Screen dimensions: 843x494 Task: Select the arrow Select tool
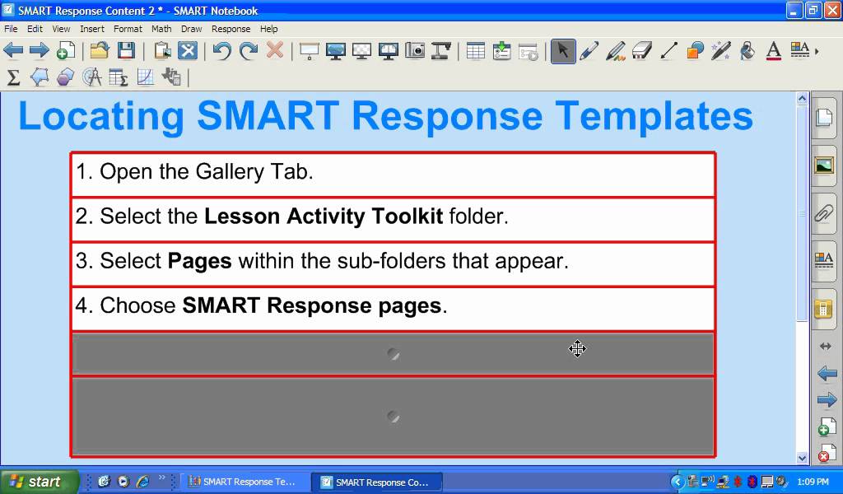[x=563, y=51]
